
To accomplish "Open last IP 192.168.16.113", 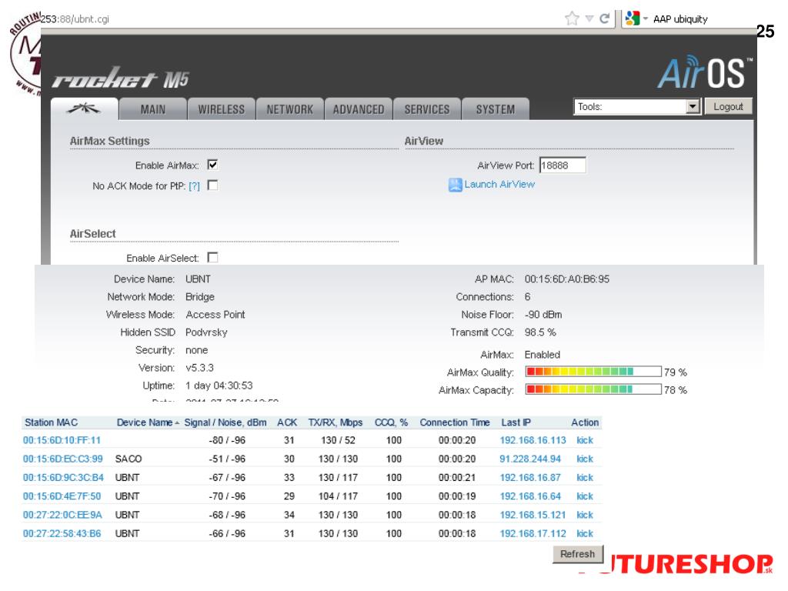I will [x=533, y=440].
